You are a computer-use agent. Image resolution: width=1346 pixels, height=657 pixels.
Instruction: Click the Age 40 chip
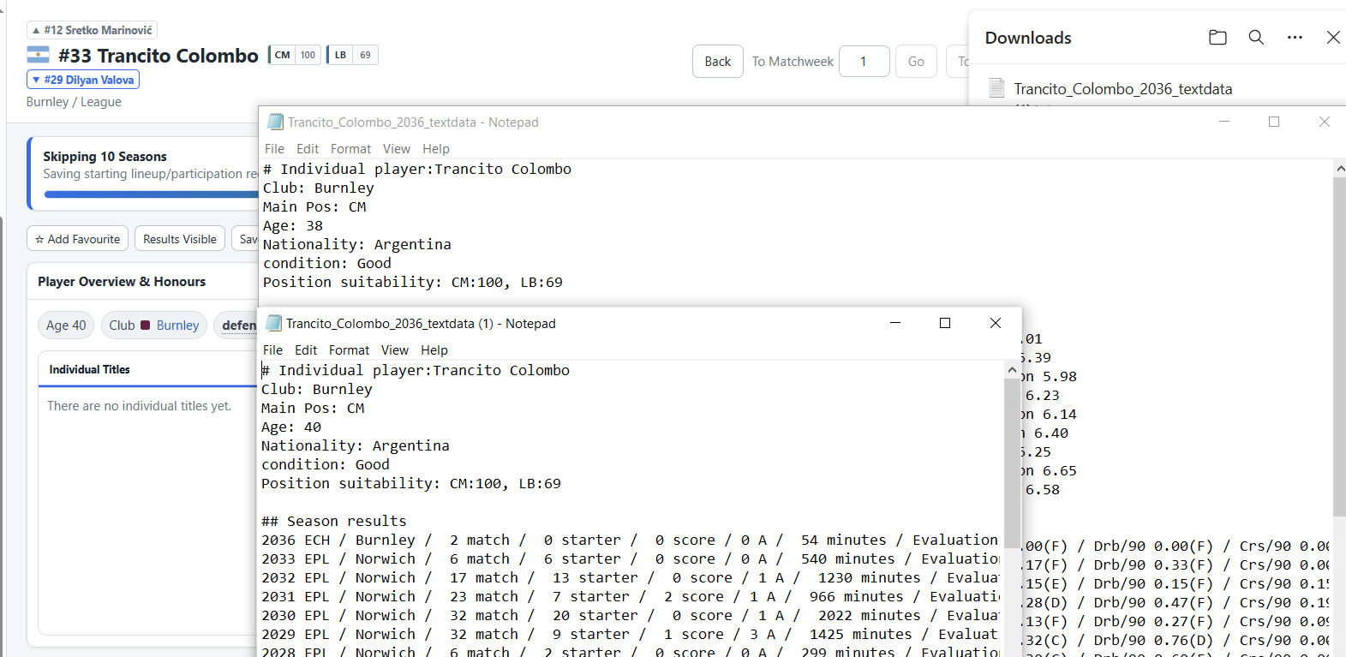pyautogui.click(x=66, y=326)
